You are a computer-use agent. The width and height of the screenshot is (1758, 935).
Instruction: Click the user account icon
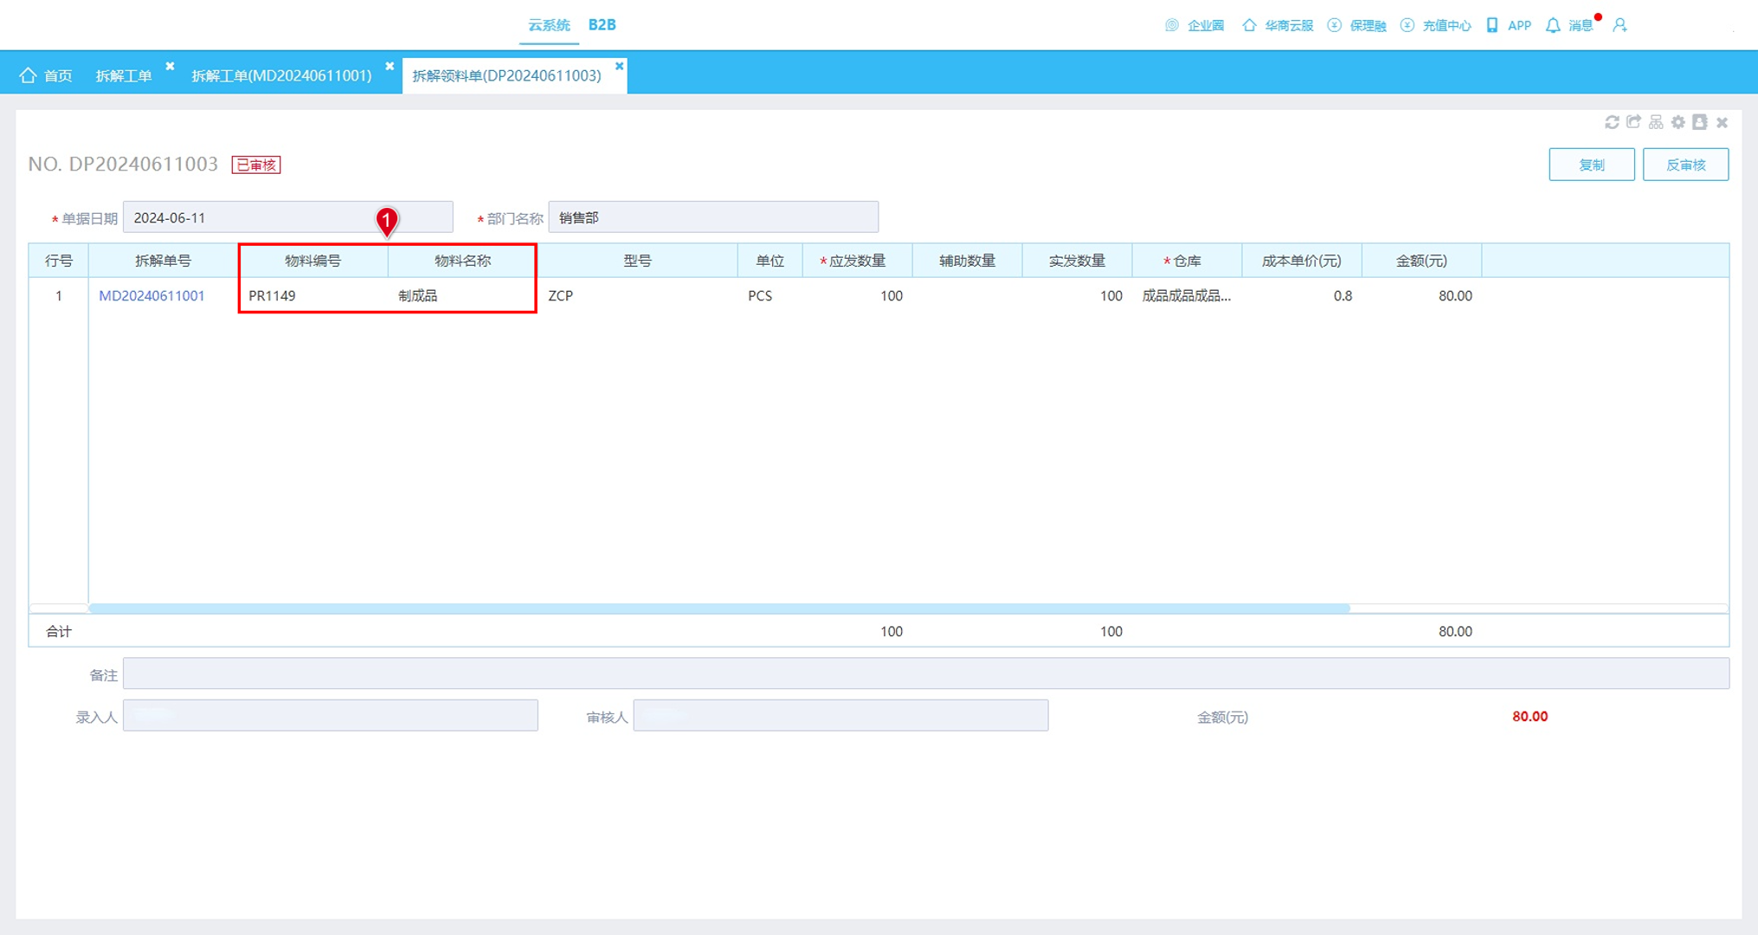click(x=1620, y=25)
